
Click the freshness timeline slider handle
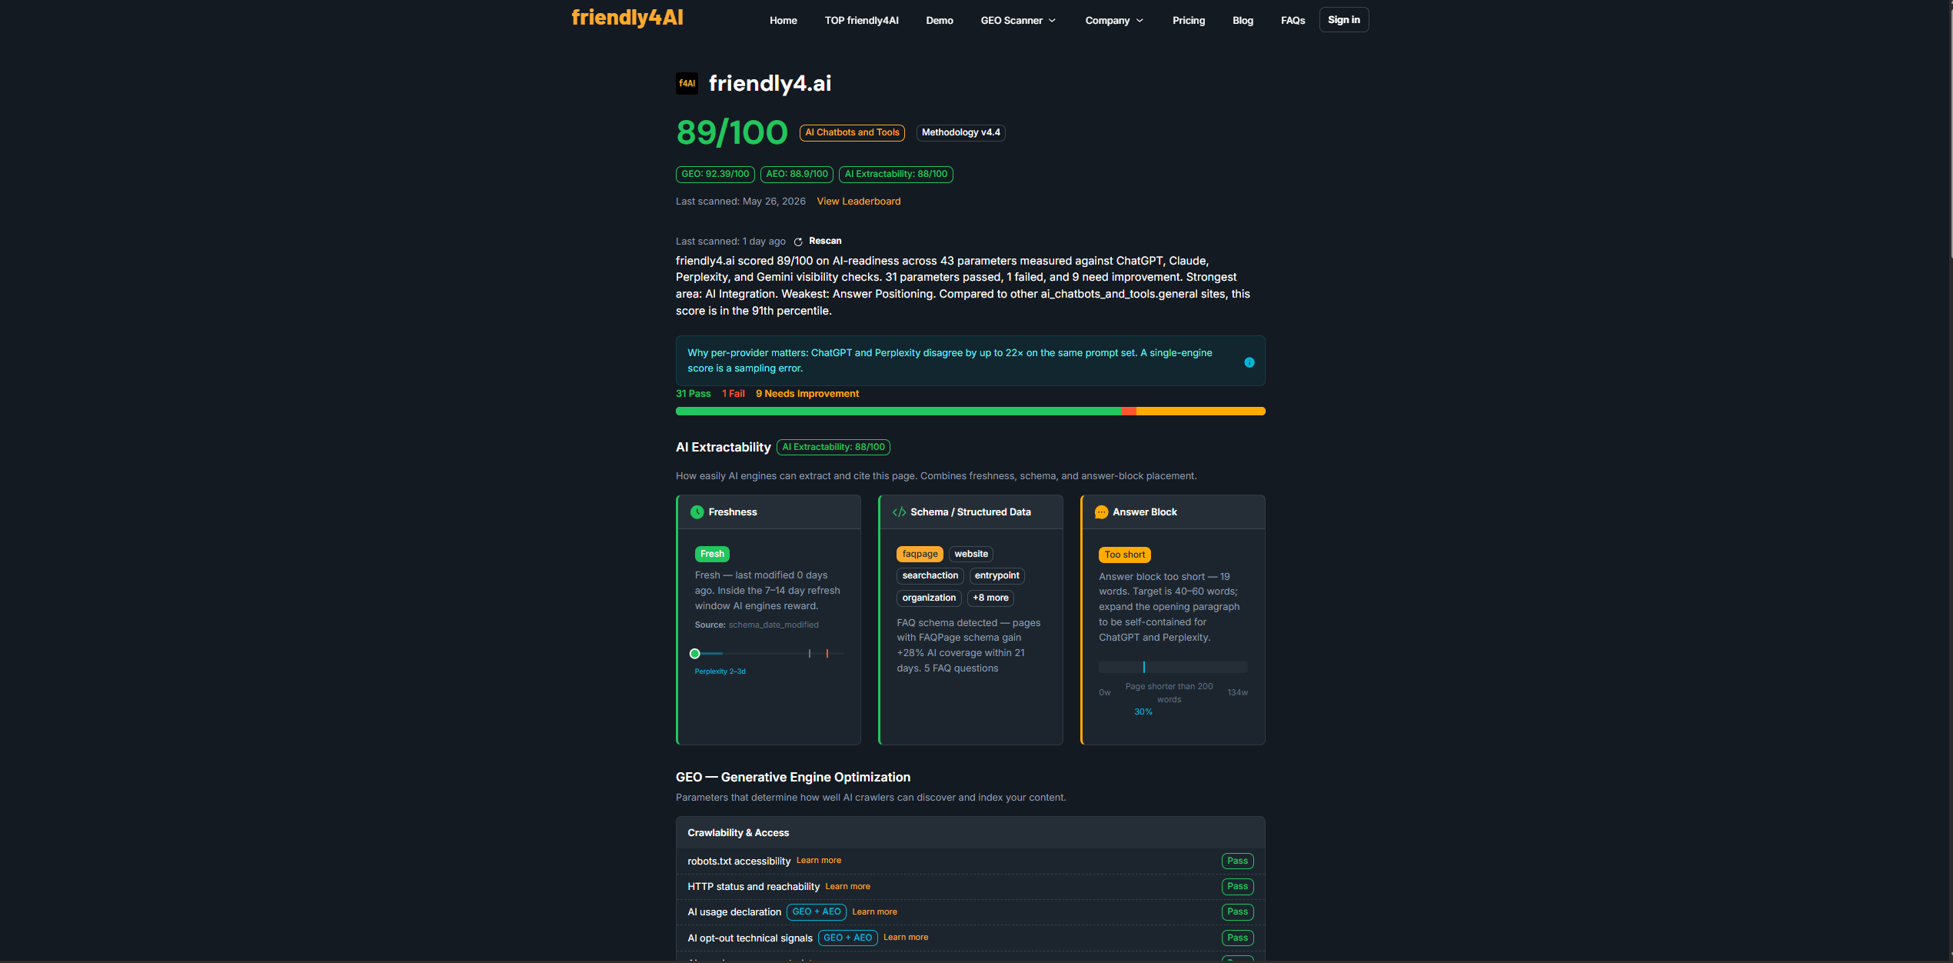coord(694,654)
